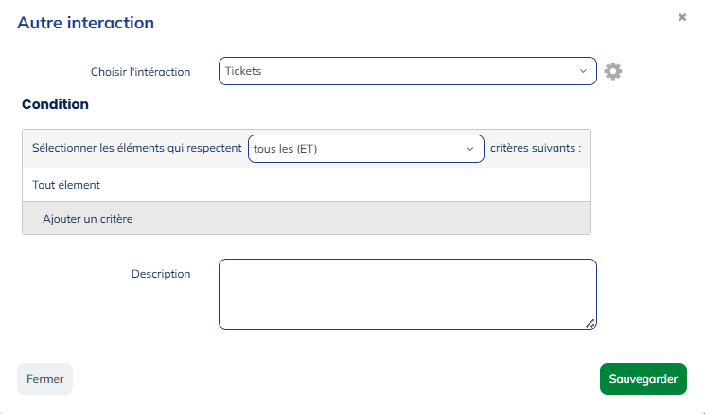The width and height of the screenshot is (705, 414).
Task: Click the Description field label
Action: (161, 274)
